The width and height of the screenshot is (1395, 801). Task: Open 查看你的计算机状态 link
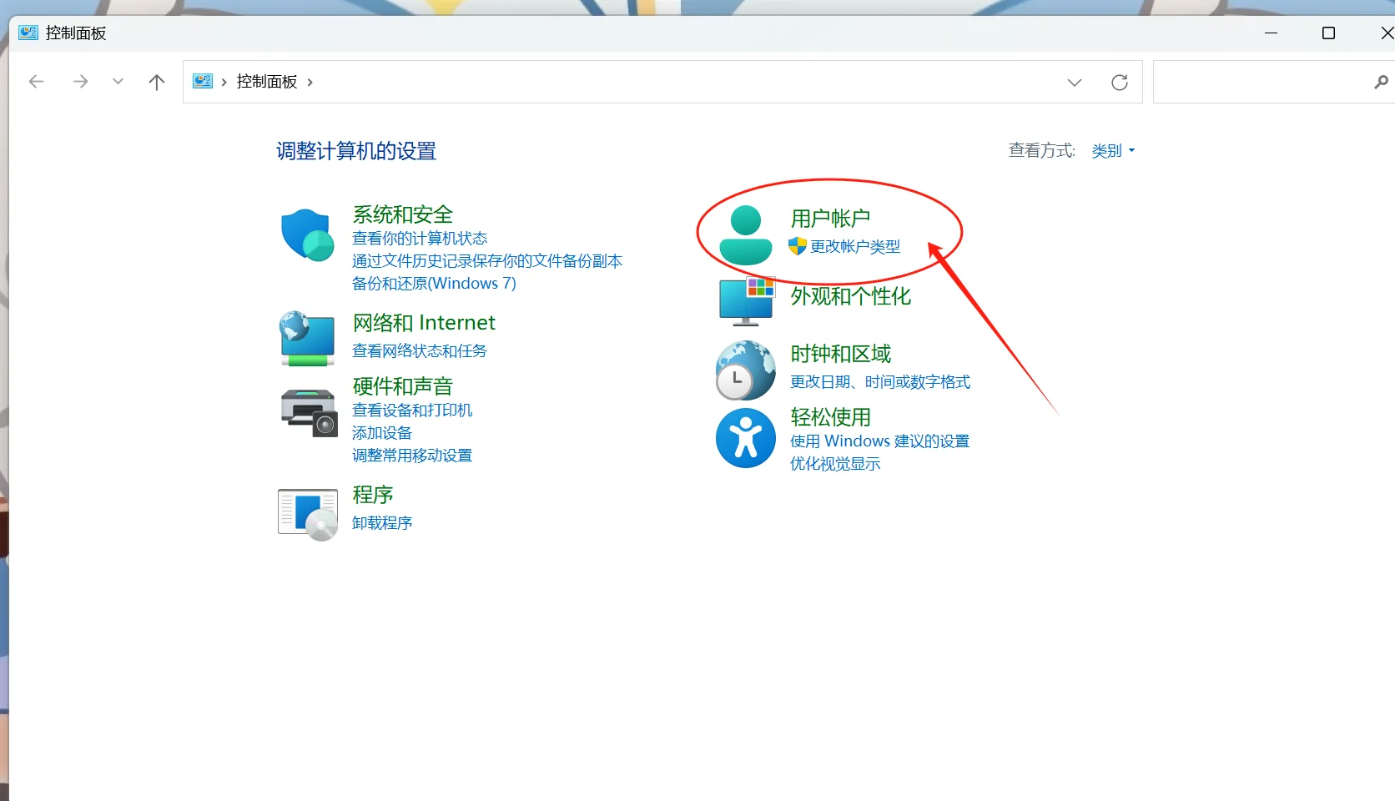420,239
